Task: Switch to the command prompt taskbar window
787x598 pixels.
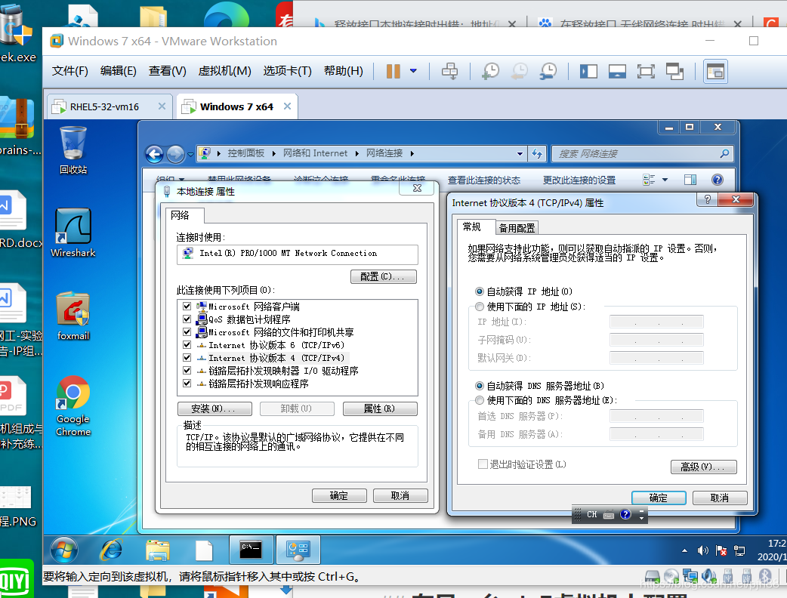Action: pyautogui.click(x=251, y=550)
